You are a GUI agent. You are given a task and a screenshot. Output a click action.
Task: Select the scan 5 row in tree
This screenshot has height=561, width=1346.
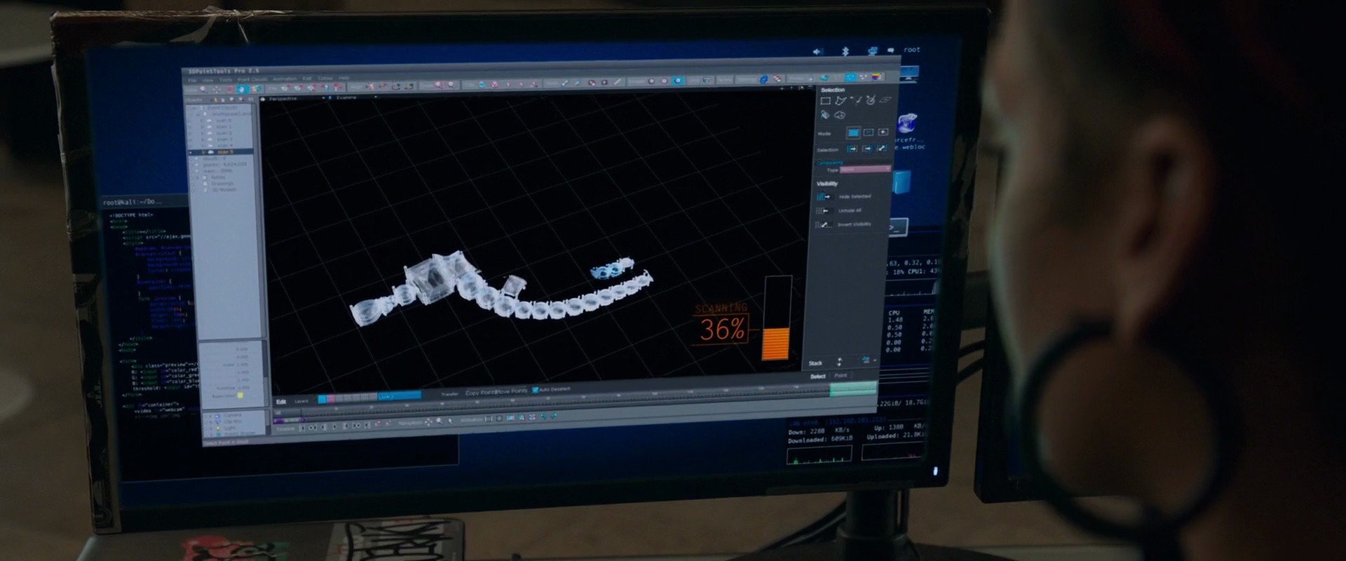pyautogui.click(x=220, y=152)
